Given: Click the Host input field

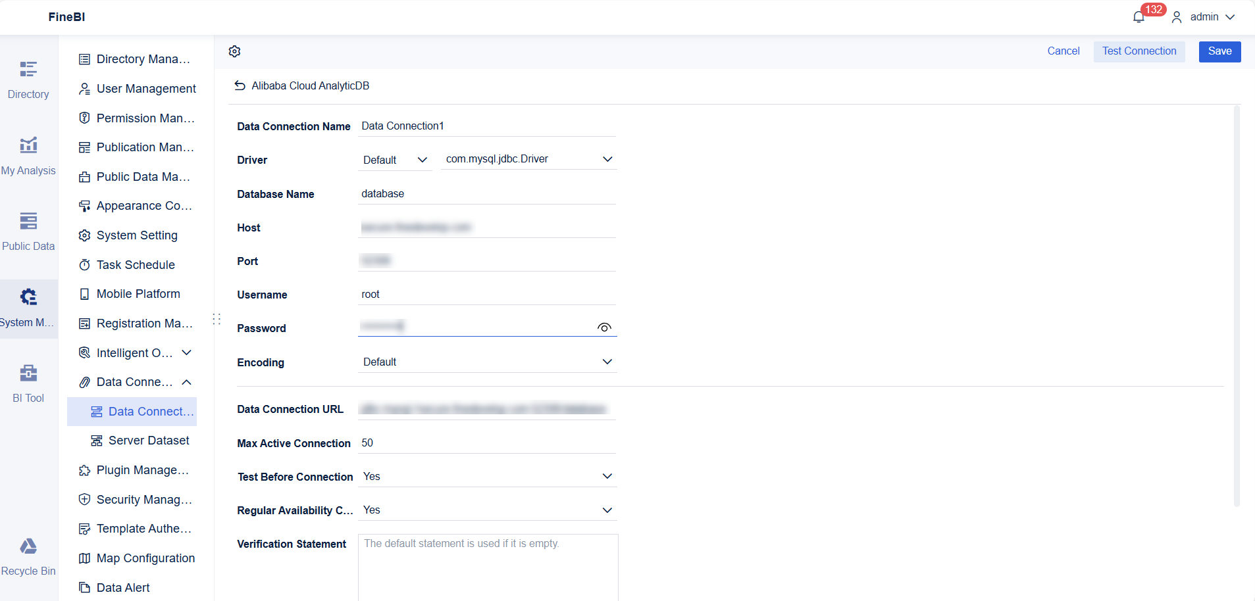Looking at the screenshot, I should tap(487, 227).
